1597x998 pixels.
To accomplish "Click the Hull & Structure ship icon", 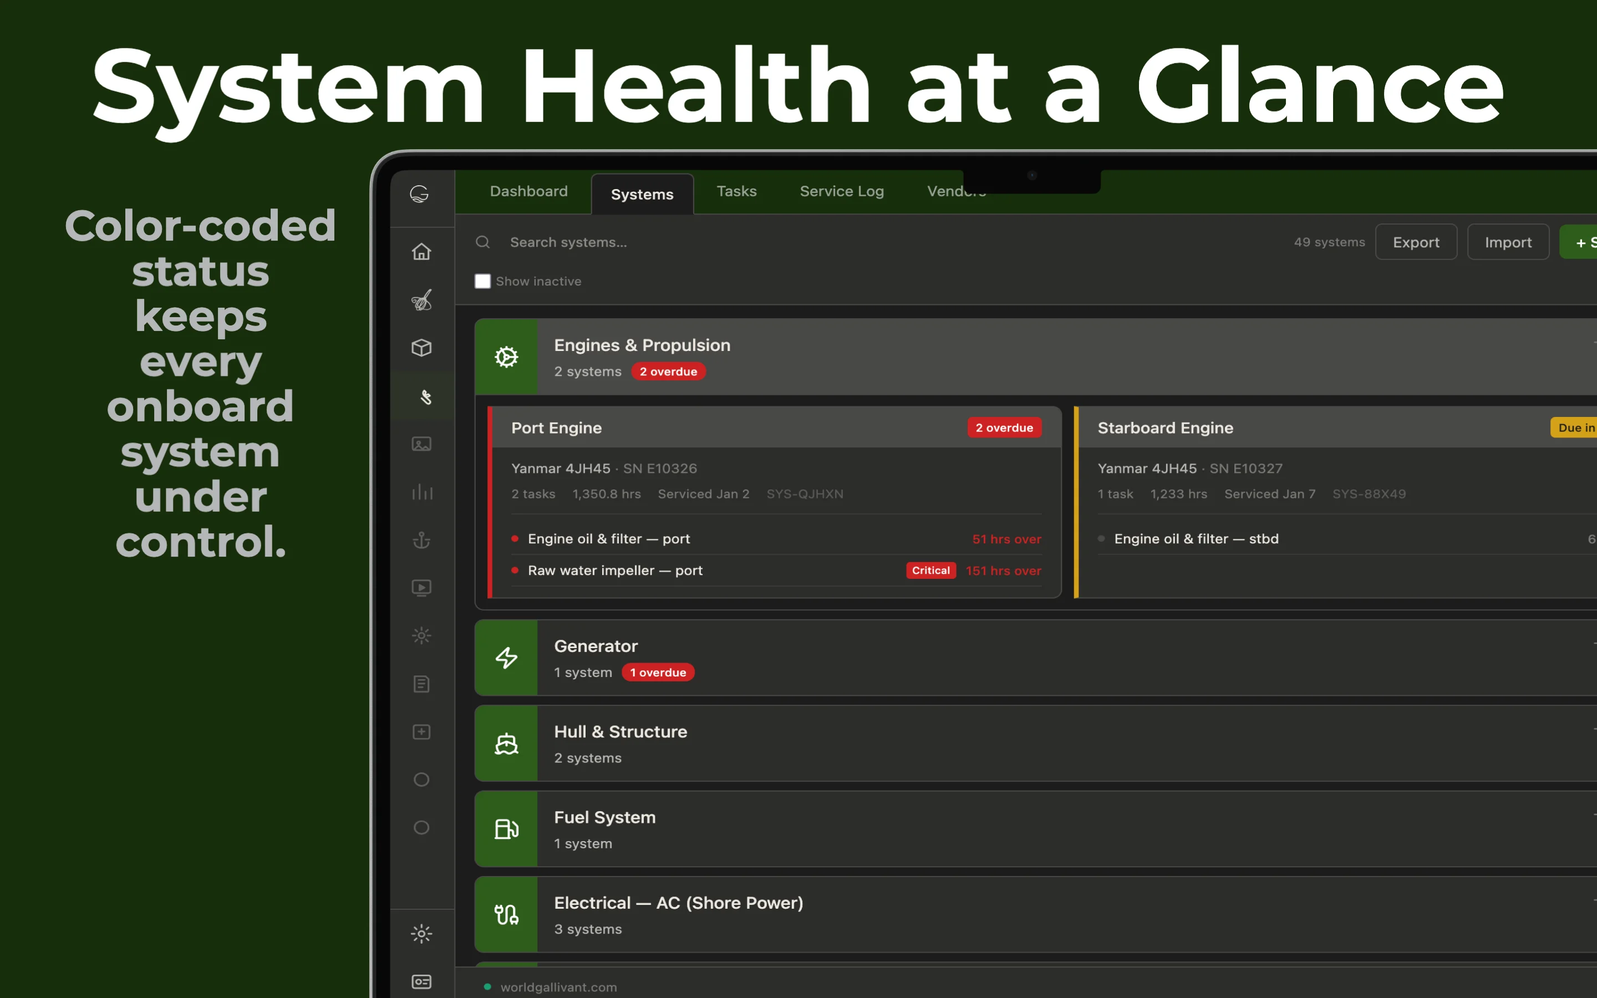I will coord(506,743).
